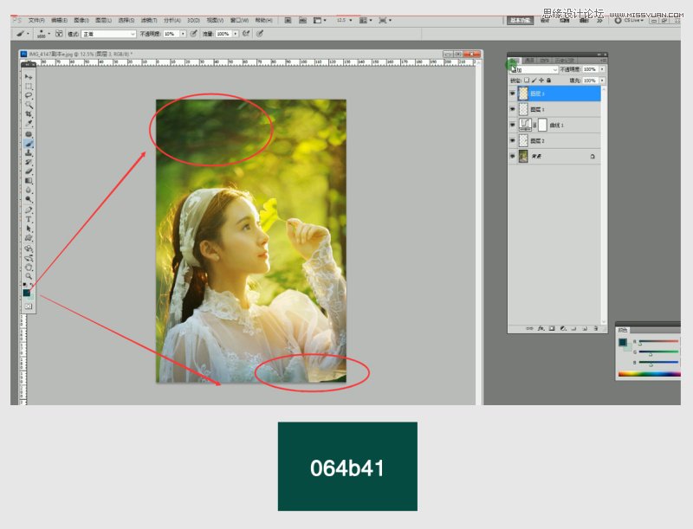Click the foreground color swatch in toolbox
693x529 pixels.
(x=27, y=294)
